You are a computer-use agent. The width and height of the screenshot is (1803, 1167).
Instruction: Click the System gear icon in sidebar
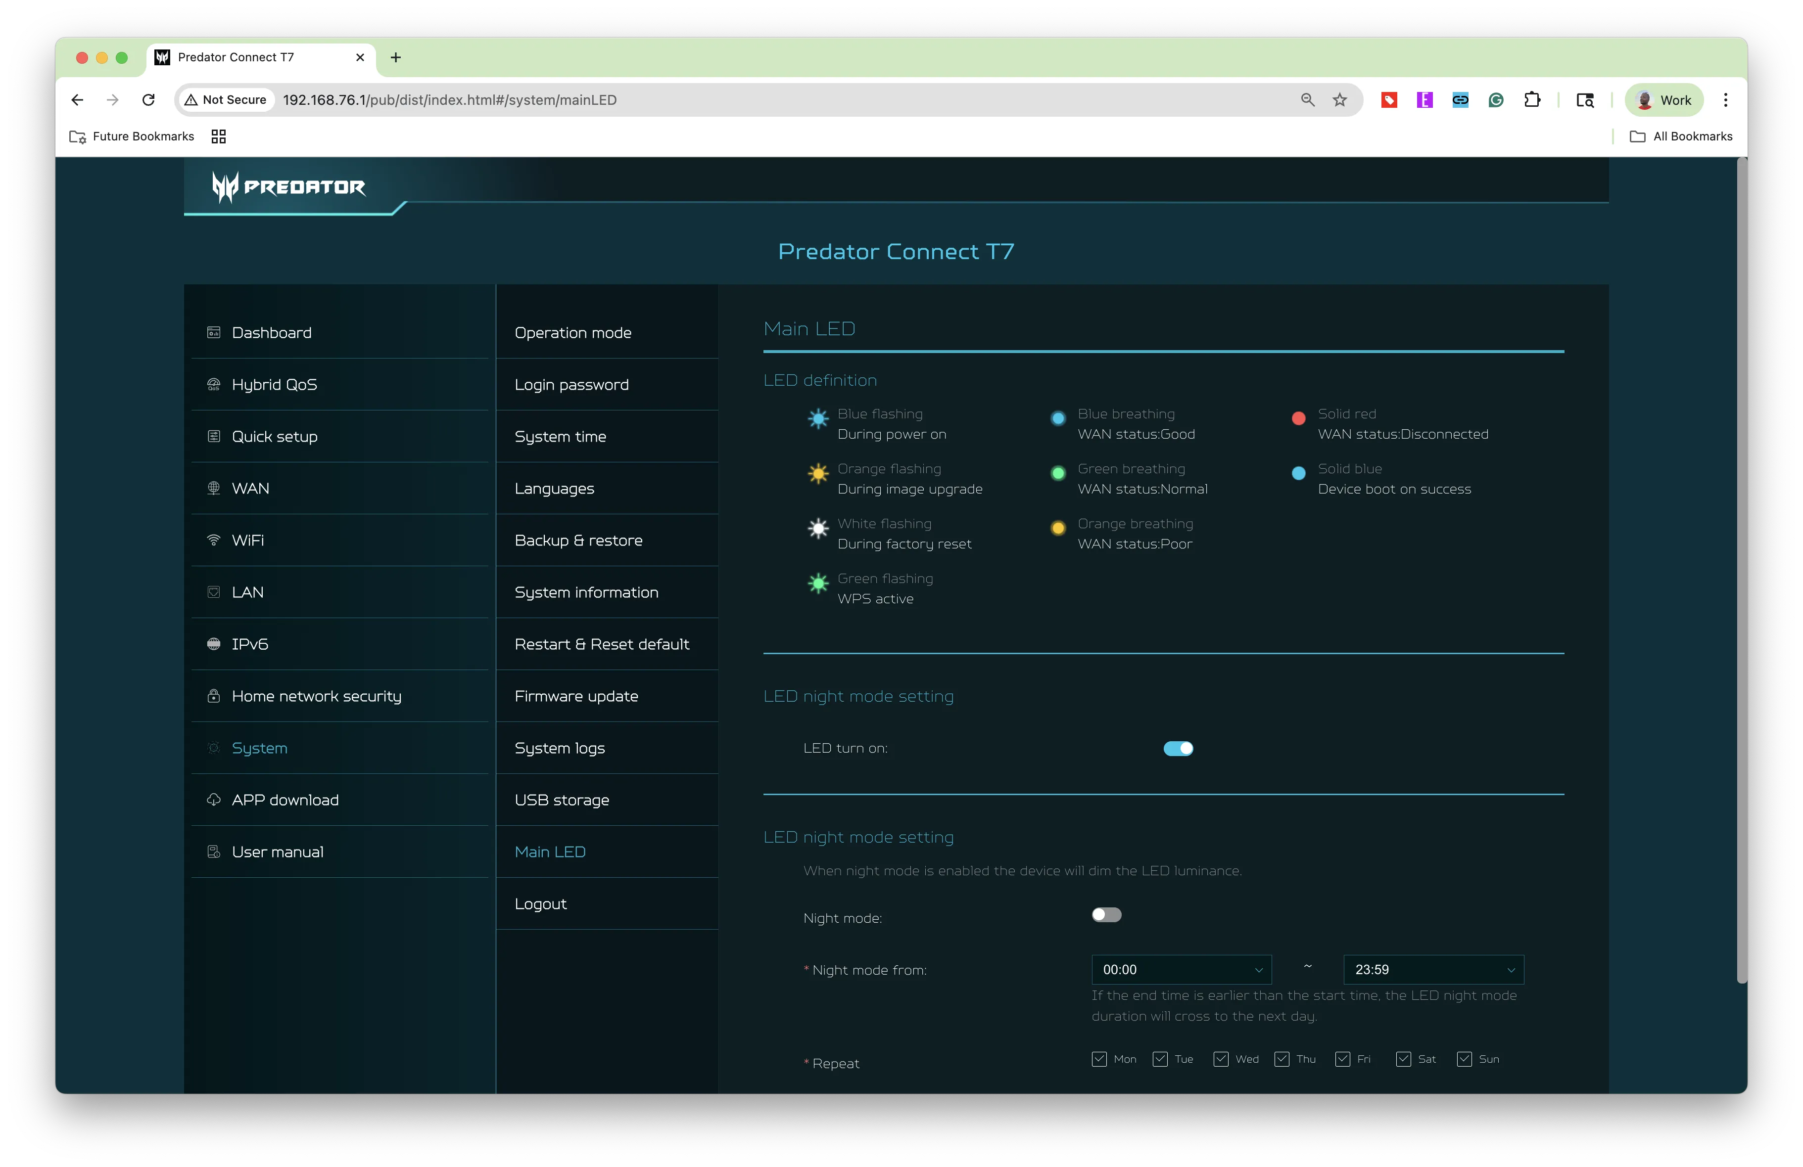pos(214,748)
